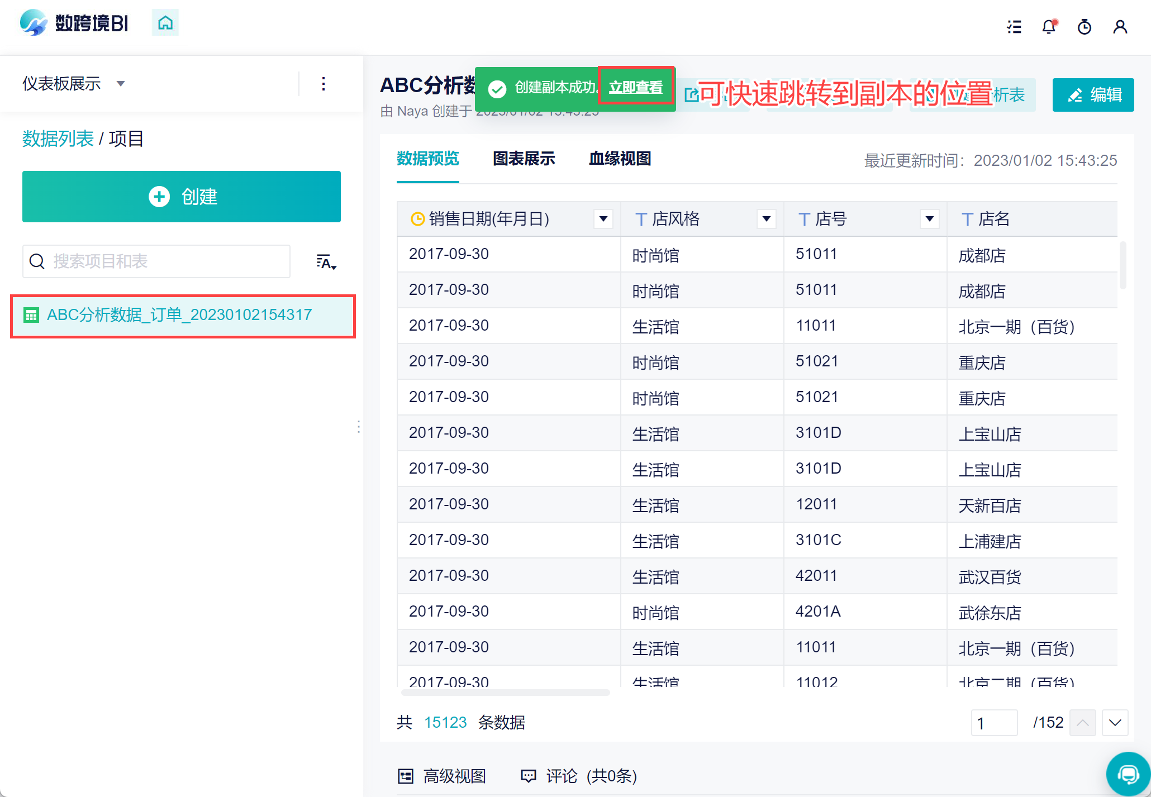
Task: Click the home icon in header
Action: pos(165,23)
